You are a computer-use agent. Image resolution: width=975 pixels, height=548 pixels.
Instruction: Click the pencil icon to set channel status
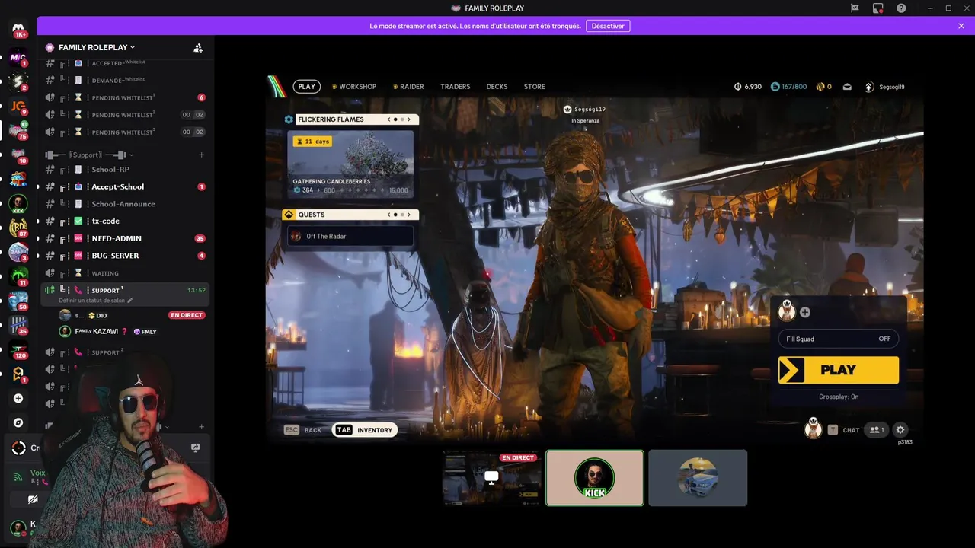pos(129,301)
